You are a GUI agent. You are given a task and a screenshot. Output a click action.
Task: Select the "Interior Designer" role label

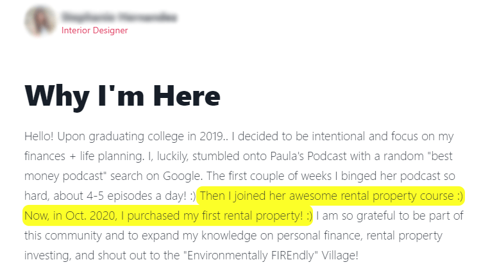tap(94, 30)
